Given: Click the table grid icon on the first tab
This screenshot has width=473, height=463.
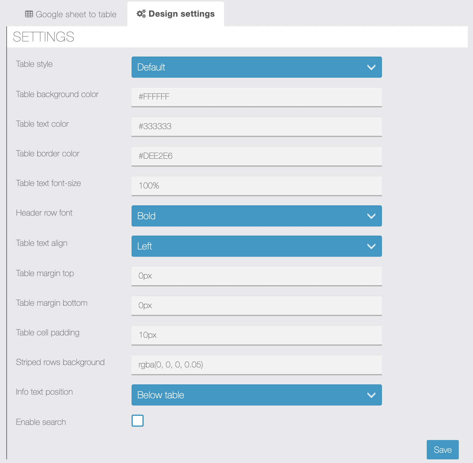Looking at the screenshot, I should point(29,14).
